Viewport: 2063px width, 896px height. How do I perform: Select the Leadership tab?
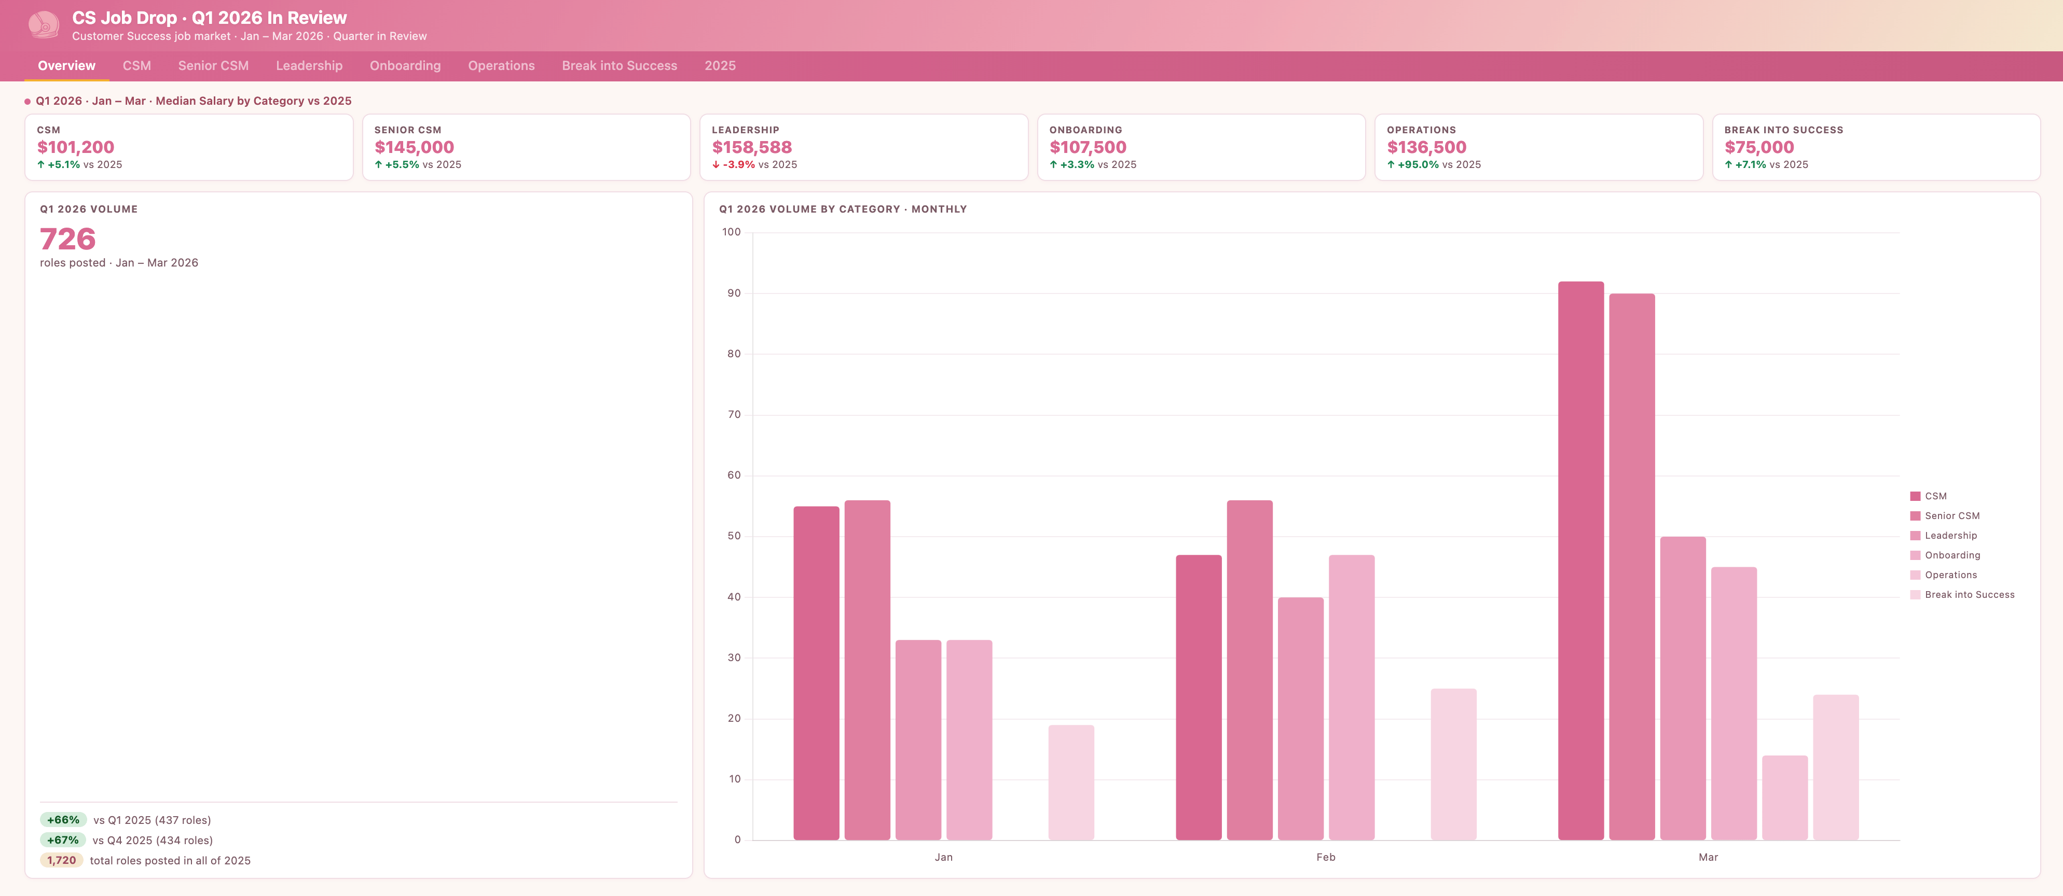click(309, 66)
